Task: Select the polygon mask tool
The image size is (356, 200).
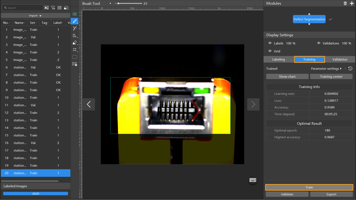Action: click(75, 35)
